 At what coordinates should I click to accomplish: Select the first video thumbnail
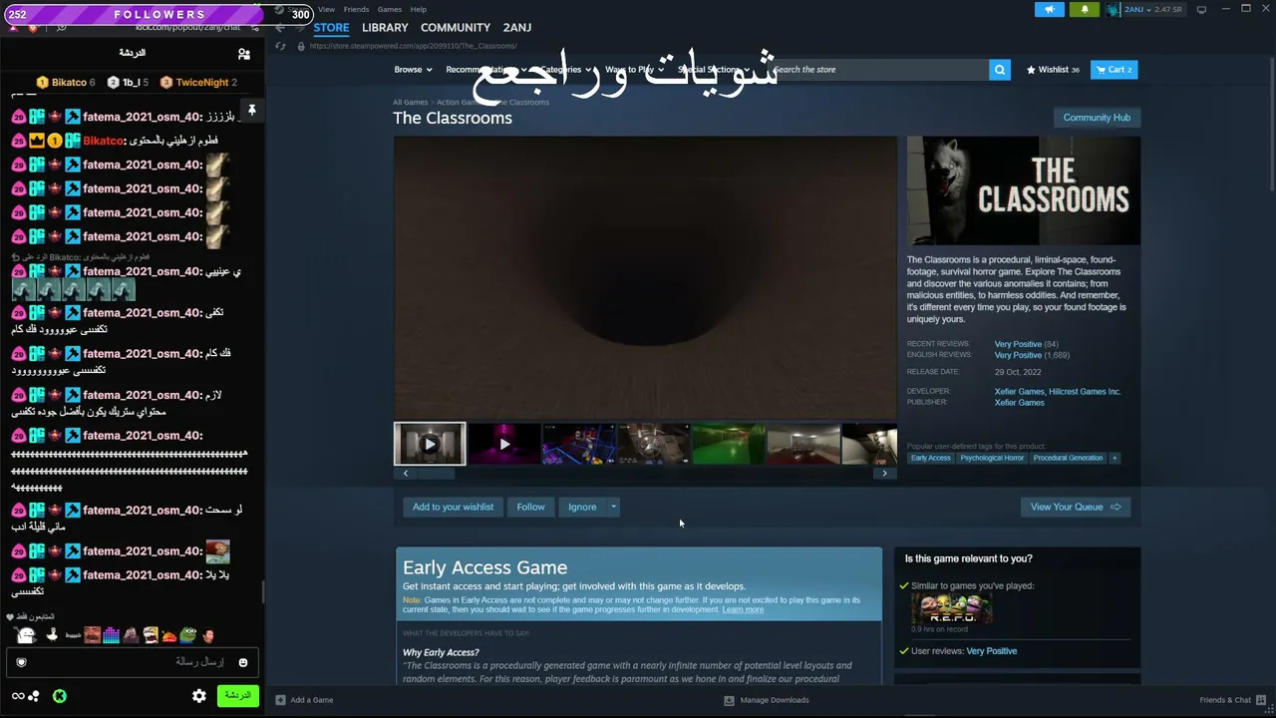pyautogui.click(x=430, y=444)
